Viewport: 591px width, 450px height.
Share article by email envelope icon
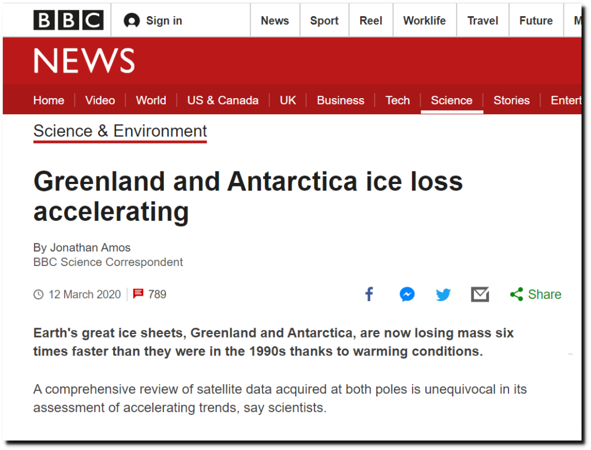480,294
